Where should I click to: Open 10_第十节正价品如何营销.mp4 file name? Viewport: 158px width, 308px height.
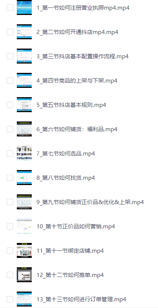[76, 226]
